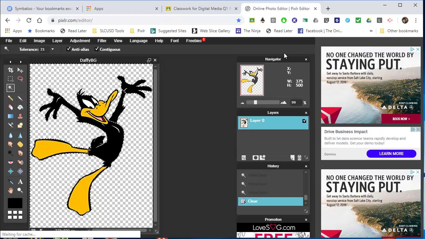Open the Layer menu
The width and height of the screenshot is (425, 239).
[57, 40]
